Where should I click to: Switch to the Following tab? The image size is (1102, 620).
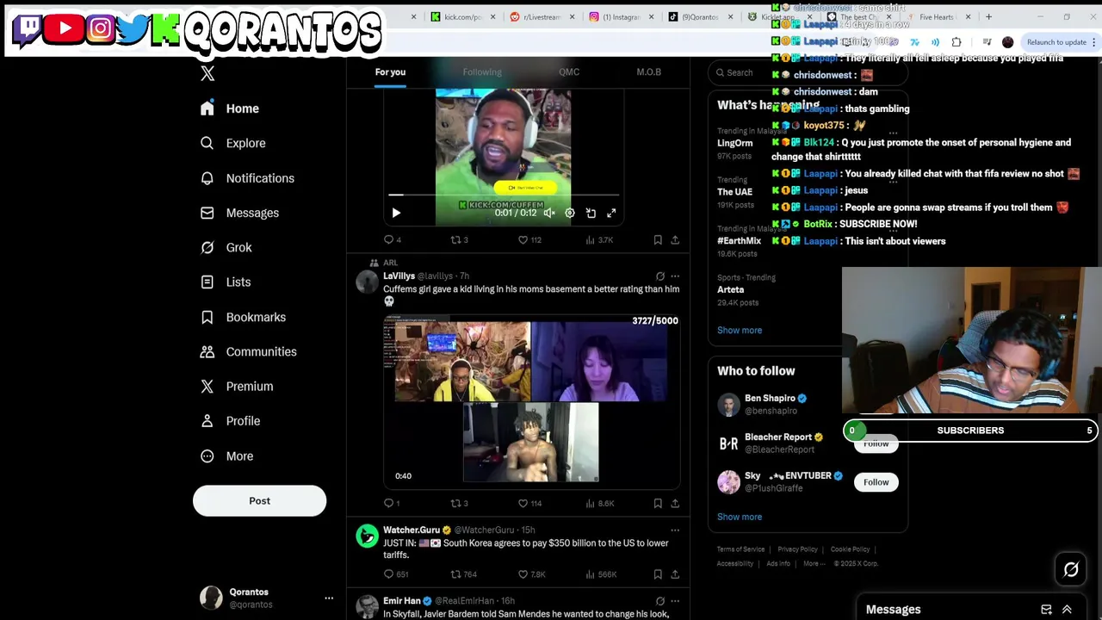tap(482, 71)
